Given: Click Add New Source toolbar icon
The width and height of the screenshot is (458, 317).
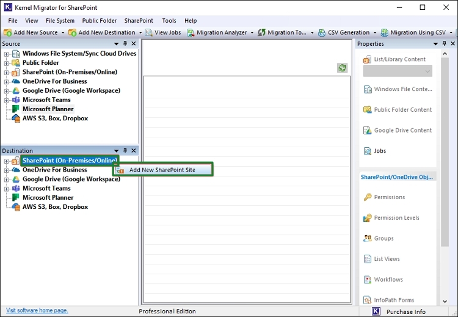Looking at the screenshot, I should coord(7,32).
